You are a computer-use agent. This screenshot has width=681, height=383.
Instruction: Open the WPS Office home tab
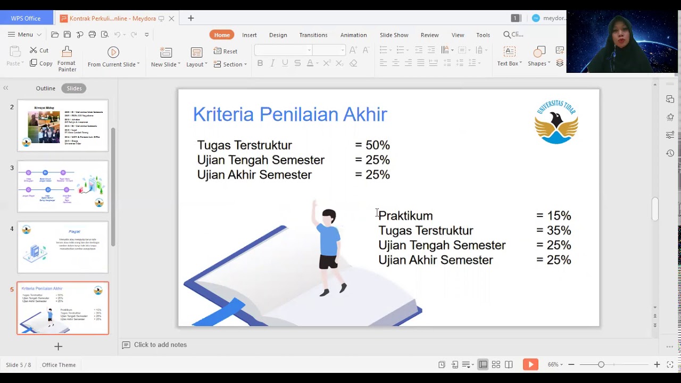26,18
